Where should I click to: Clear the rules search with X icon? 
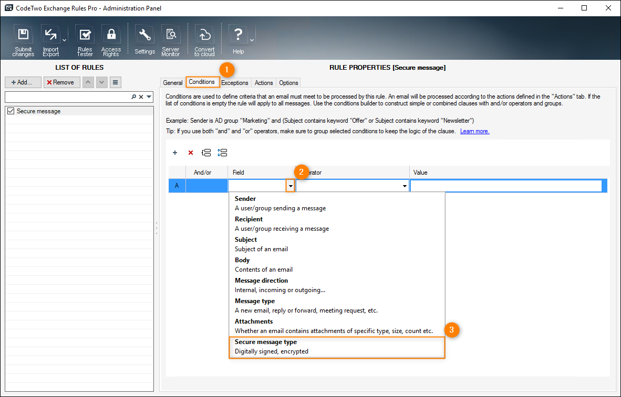click(x=141, y=96)
